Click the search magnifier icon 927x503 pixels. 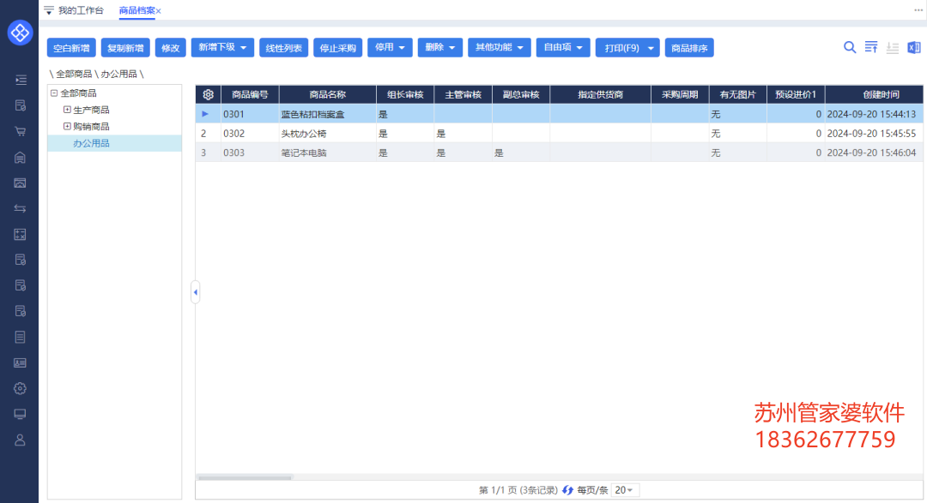point(850,47)
